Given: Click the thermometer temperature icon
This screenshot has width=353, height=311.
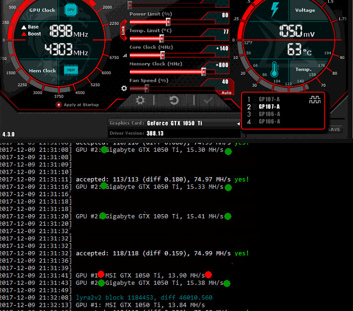Looking at the screenshot, I should 274,70.
